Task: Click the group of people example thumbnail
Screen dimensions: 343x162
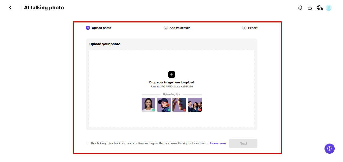Action: (x=195, y=105)
